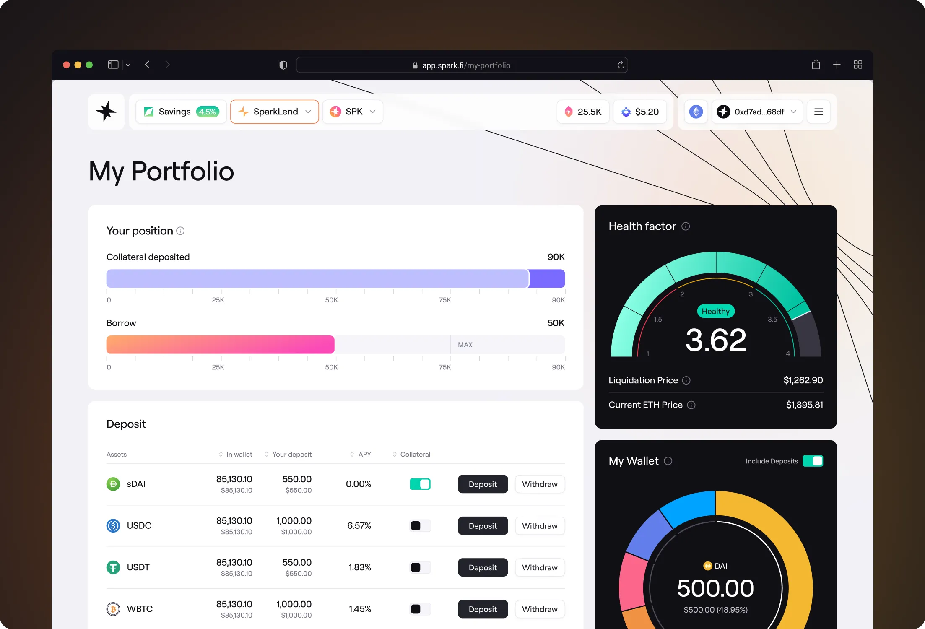Click the browser reload icon
This screenshot has width=925, height=629.
[621, 65]
